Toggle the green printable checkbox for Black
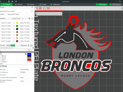This screenshot has height=92, width=123. point(26,54)
